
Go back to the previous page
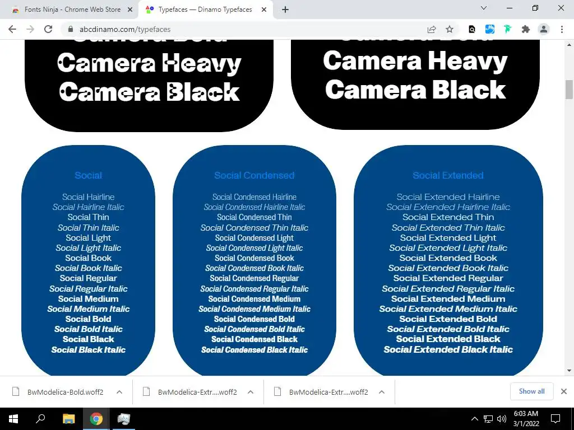tap(12, 29)
